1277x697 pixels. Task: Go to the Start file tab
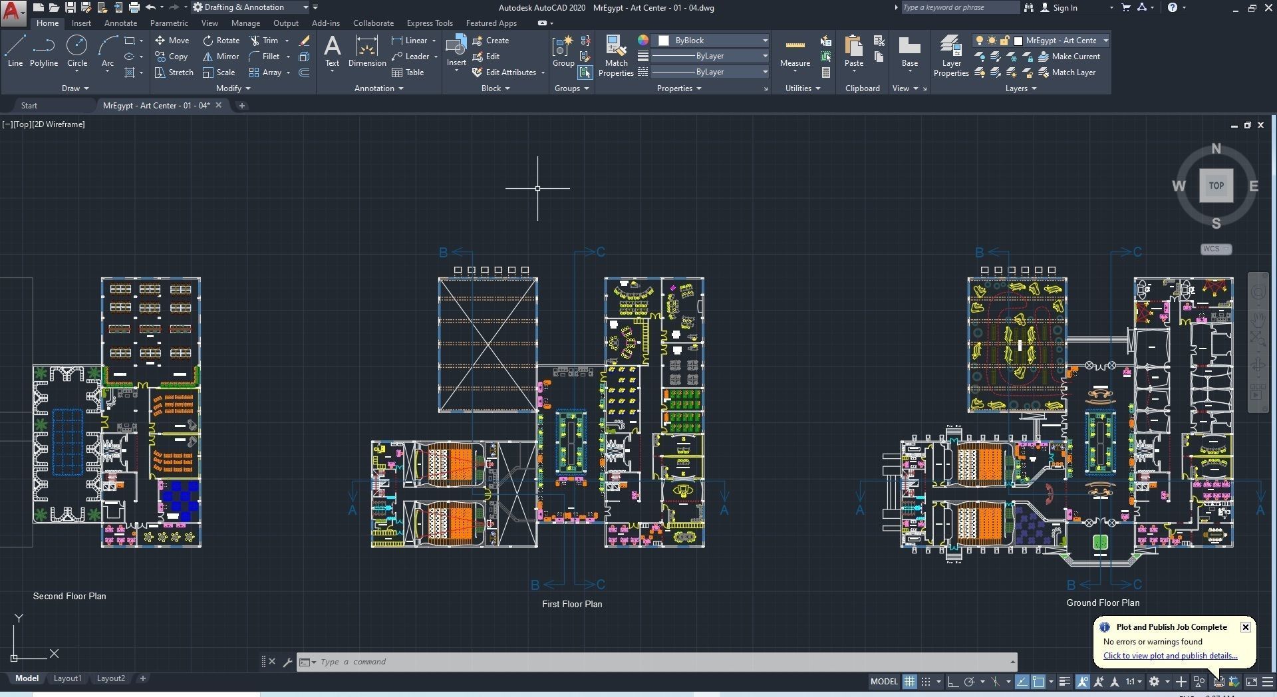pos(29,106)
